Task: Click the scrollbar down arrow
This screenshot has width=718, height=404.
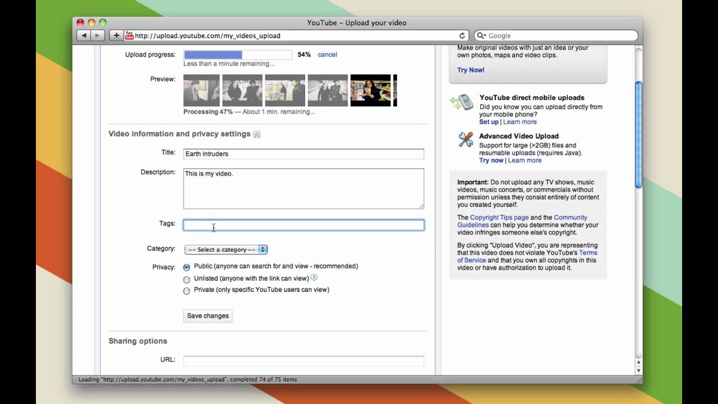Action: click(638, 371)
